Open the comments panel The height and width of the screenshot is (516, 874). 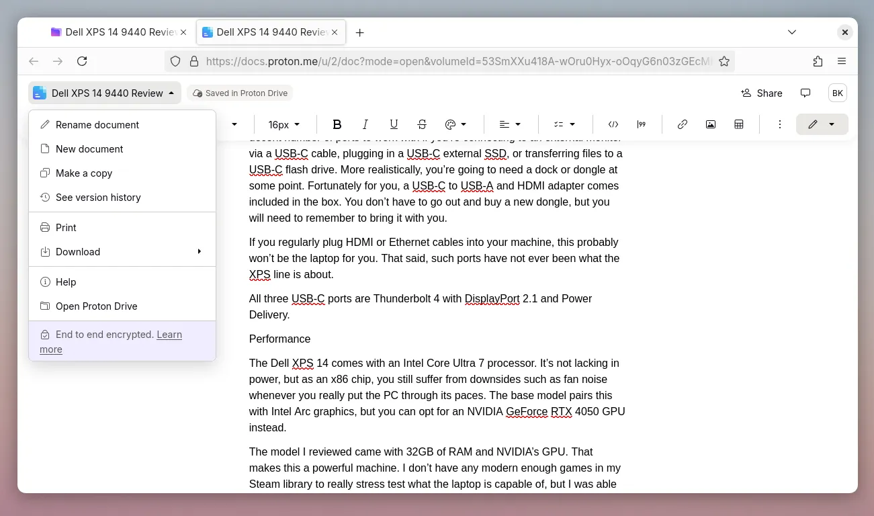(x=805, y=93)
